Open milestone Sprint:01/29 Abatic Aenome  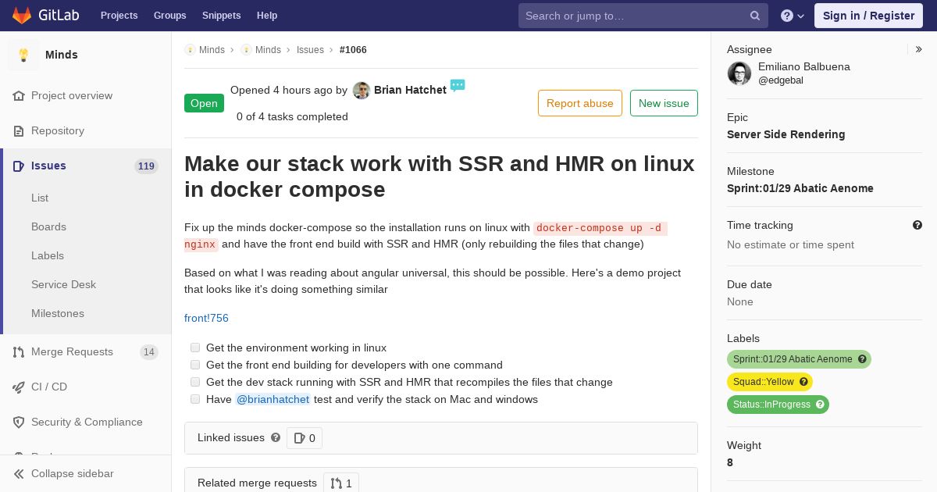click(800, 188)
